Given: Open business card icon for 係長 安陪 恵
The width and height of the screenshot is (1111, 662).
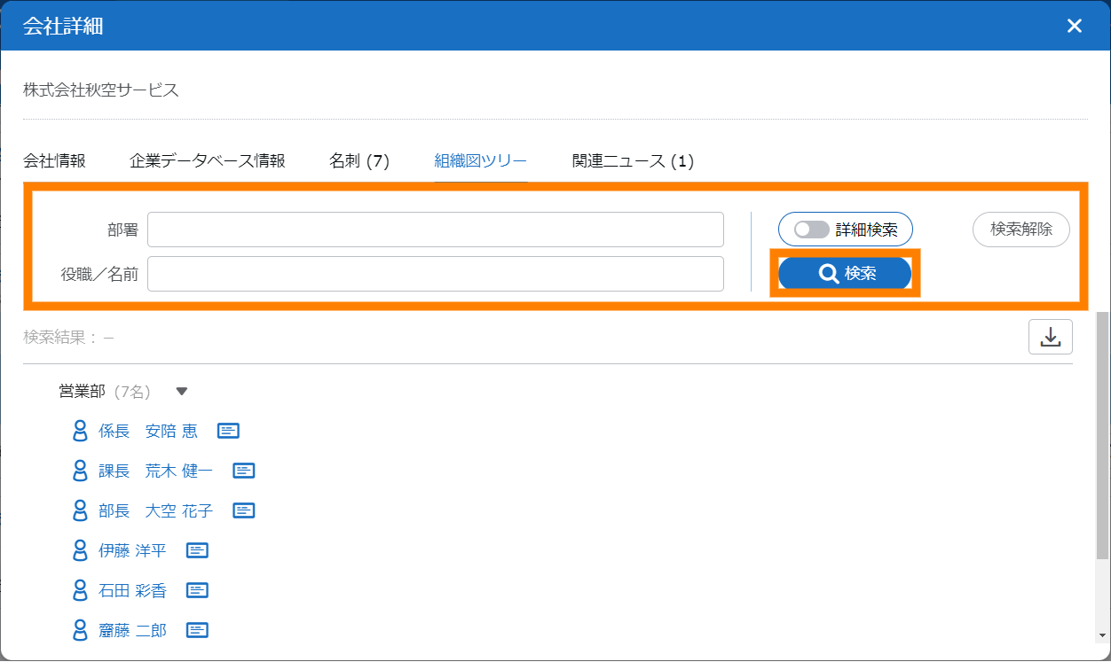Looking at the screenshot, I should (228, 431).
